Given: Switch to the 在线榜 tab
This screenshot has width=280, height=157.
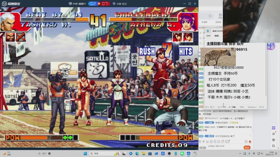Looking at the screenshot, I should point(204,22).
